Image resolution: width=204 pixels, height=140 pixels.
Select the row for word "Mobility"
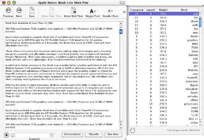tap(164, 70)
